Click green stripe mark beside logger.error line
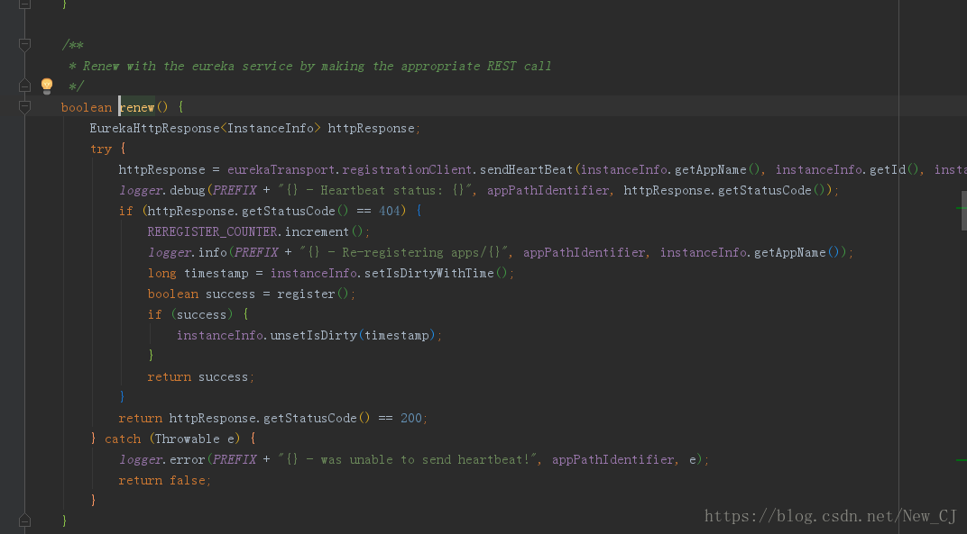Image resolution: width=967 pixels, height=534 pixels. (x=961, y=460)
